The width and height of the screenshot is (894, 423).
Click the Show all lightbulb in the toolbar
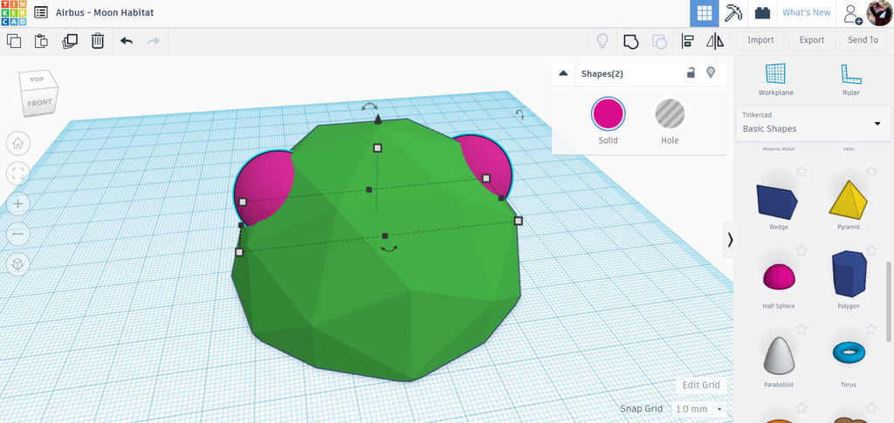click(x=602, y=41)
